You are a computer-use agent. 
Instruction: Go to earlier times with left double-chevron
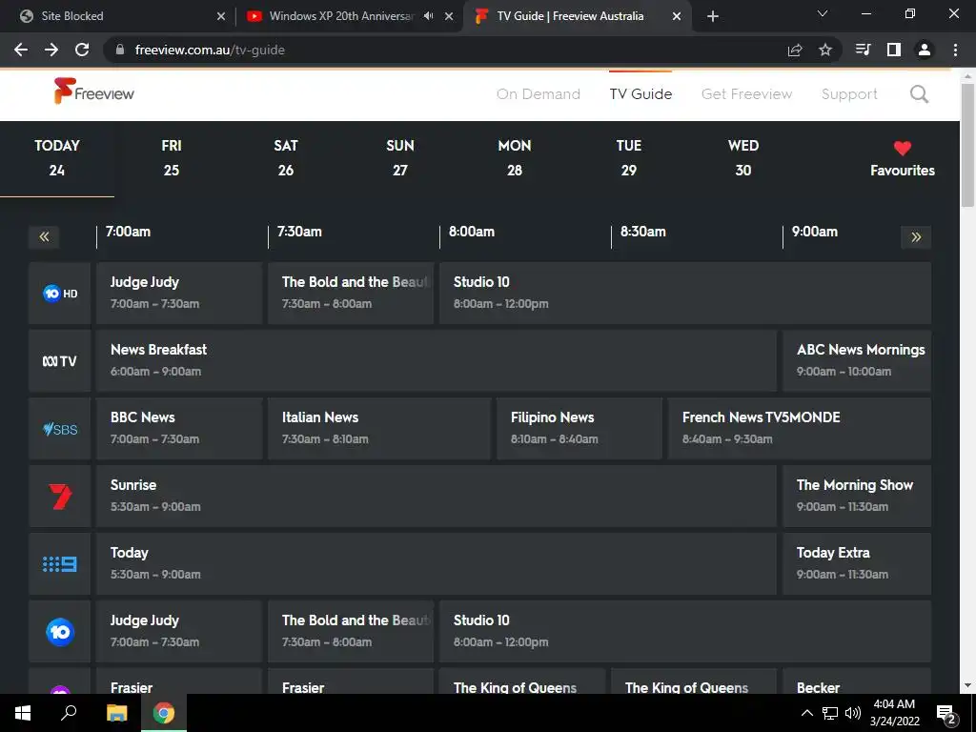[44, 236]
